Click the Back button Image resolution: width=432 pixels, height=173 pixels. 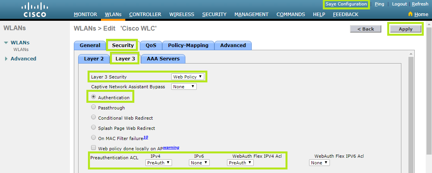point(365,29)
